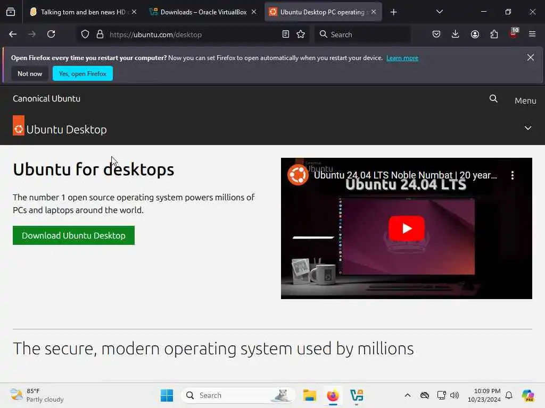Click Not now in notification bar

click(x=30, y=73)
